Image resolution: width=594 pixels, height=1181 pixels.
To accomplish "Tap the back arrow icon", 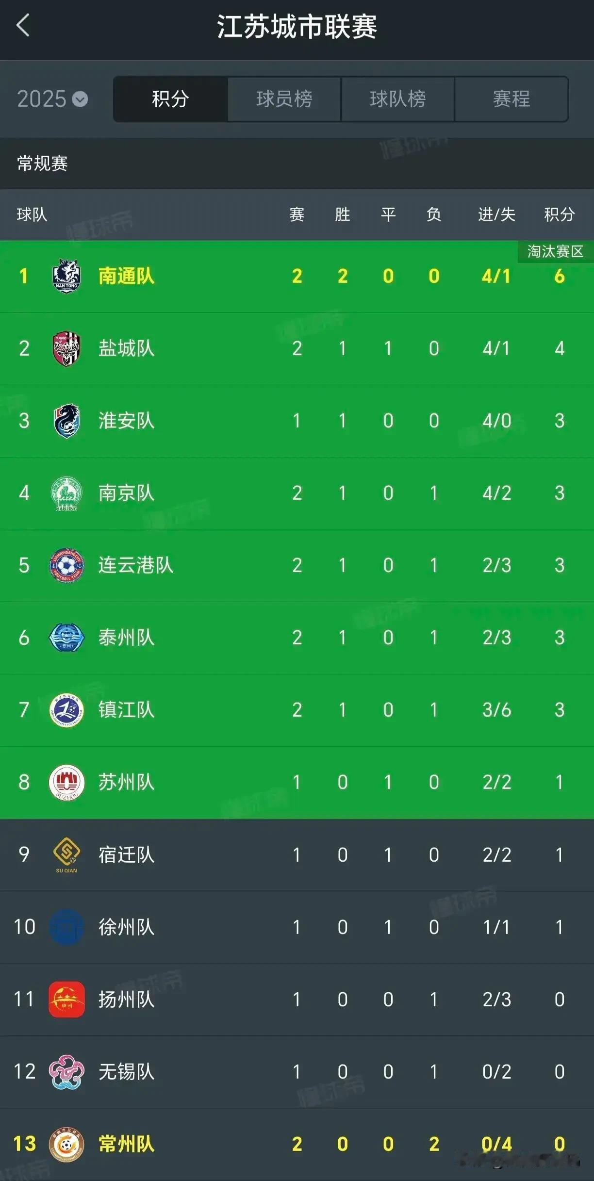I will pyautogui.click(x=23, y=25).
